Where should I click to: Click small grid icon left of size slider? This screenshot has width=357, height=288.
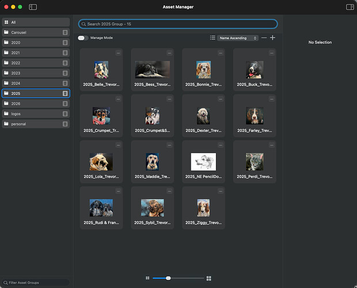(148, 278)
